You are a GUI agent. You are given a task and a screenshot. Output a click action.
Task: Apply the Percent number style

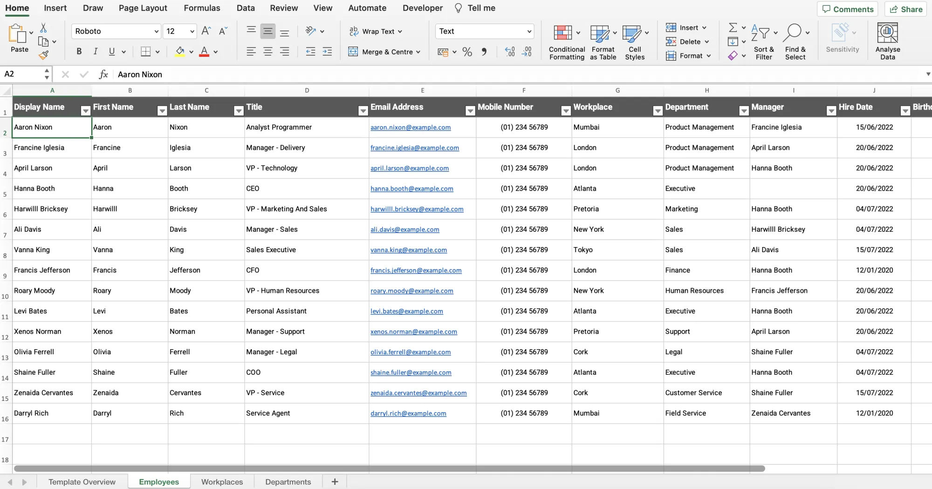click(467, 51)
